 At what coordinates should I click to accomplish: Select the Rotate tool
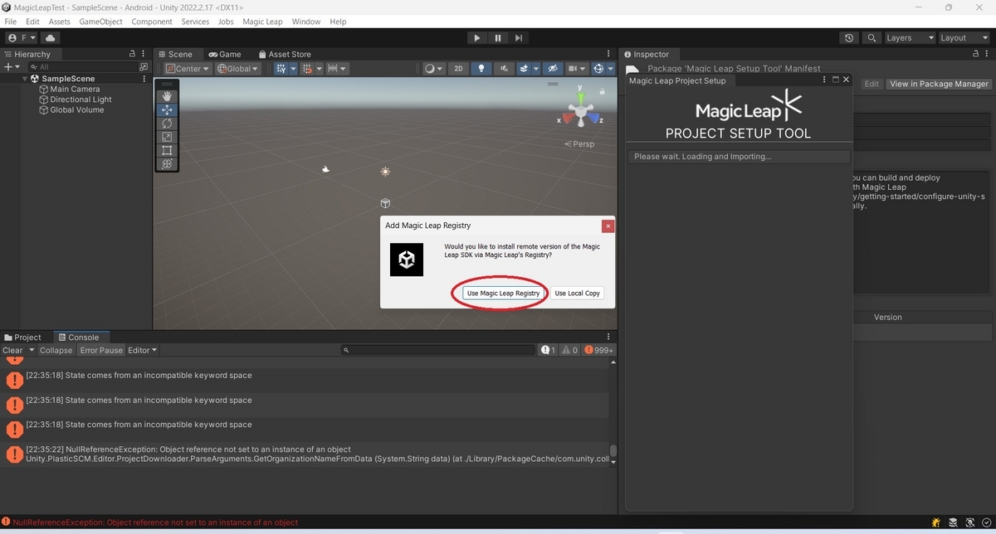pos(167,124)
